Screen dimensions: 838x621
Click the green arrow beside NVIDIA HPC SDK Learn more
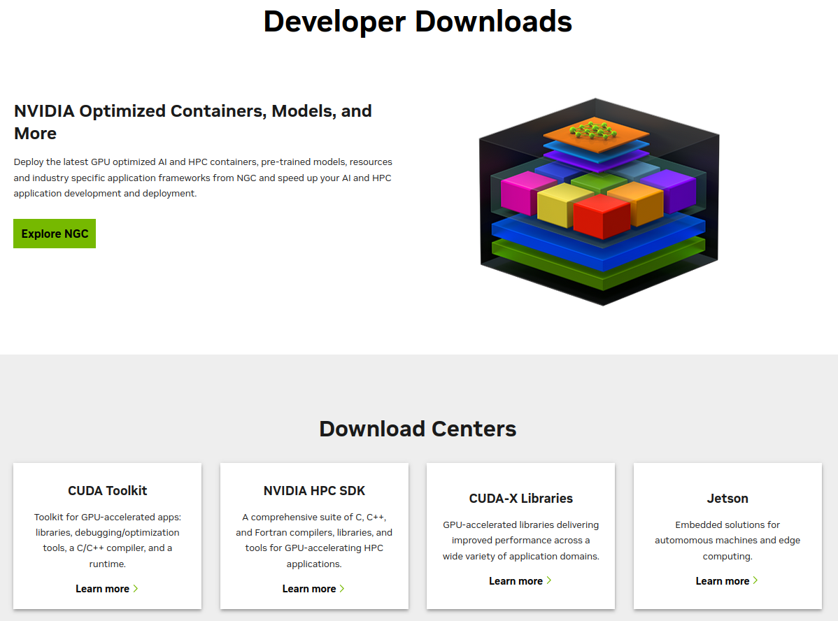pyautogui.click(x=342, y=589)
